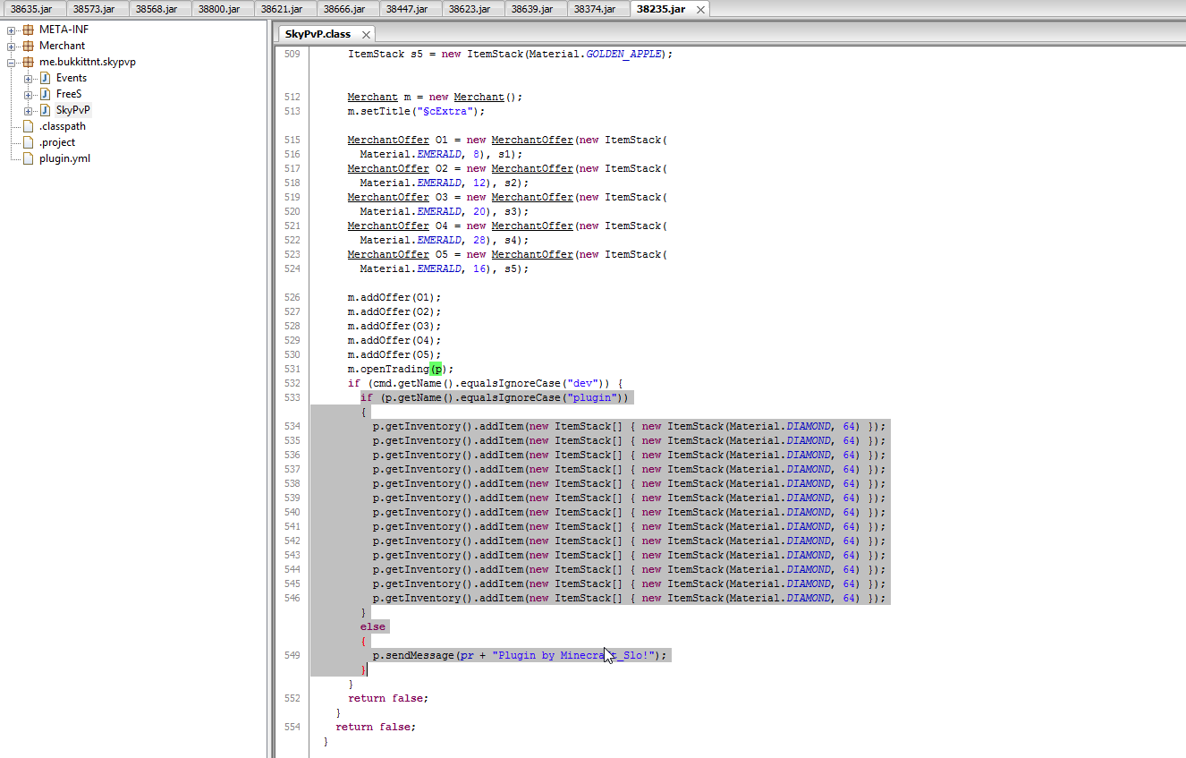
Task: Switch to the 38635.jar tab
Action: 31,9
